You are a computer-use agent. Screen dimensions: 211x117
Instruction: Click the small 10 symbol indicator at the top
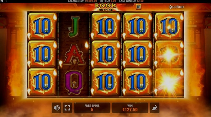[x=138, y=7]
